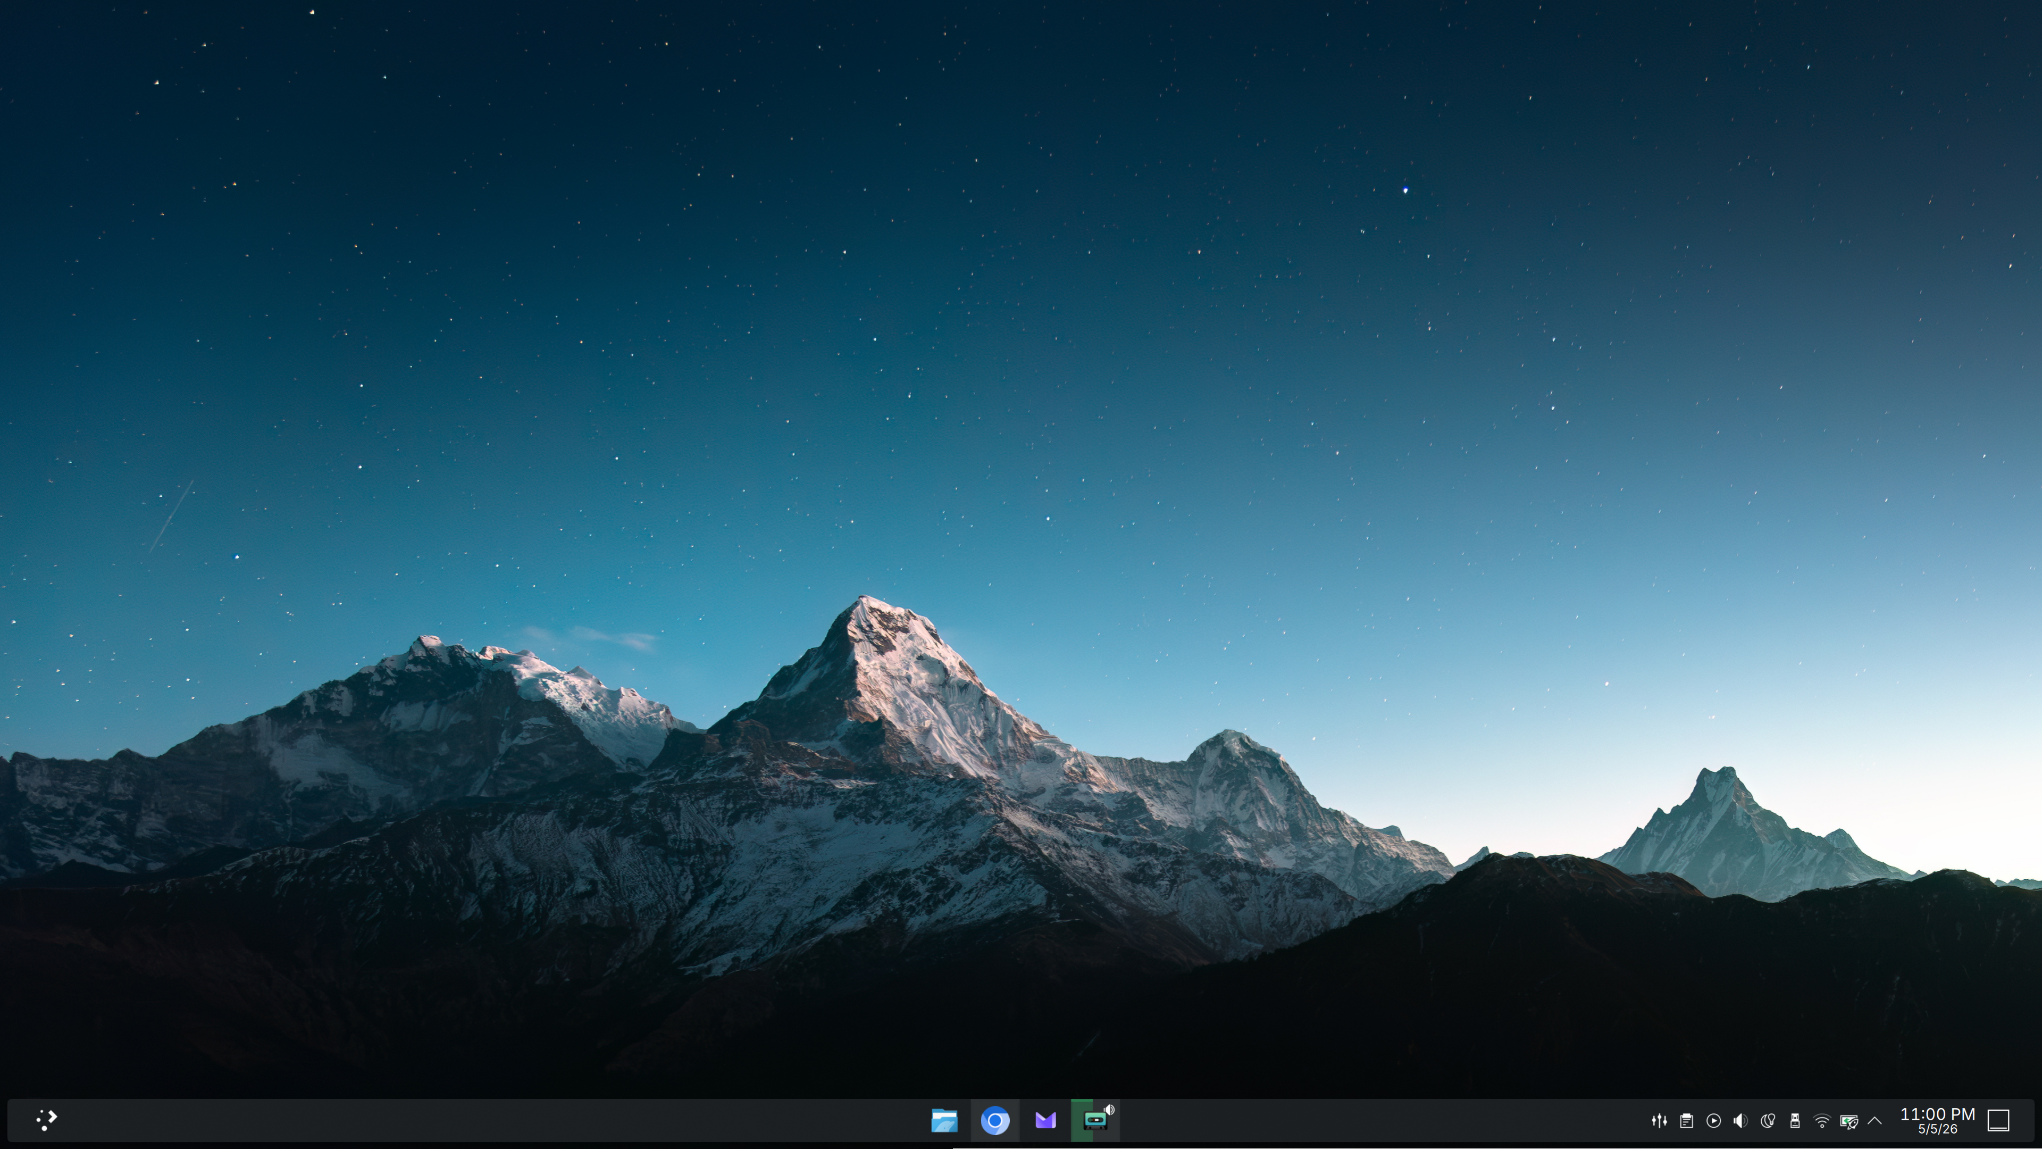Click the volume speaker tray icon

click(1740, 1120)
